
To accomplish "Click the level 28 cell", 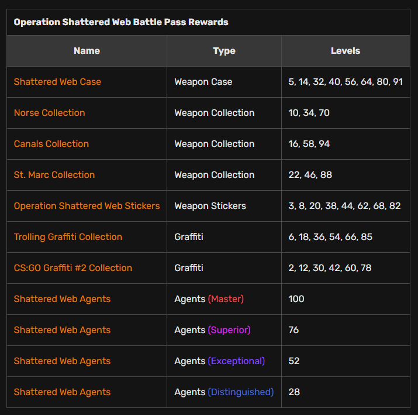I will pyautogui.click(x=346, y=392).
